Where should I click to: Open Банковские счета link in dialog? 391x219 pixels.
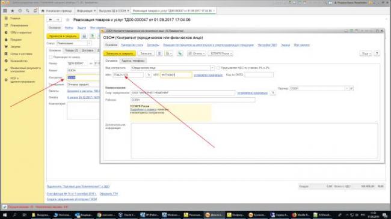132,45
